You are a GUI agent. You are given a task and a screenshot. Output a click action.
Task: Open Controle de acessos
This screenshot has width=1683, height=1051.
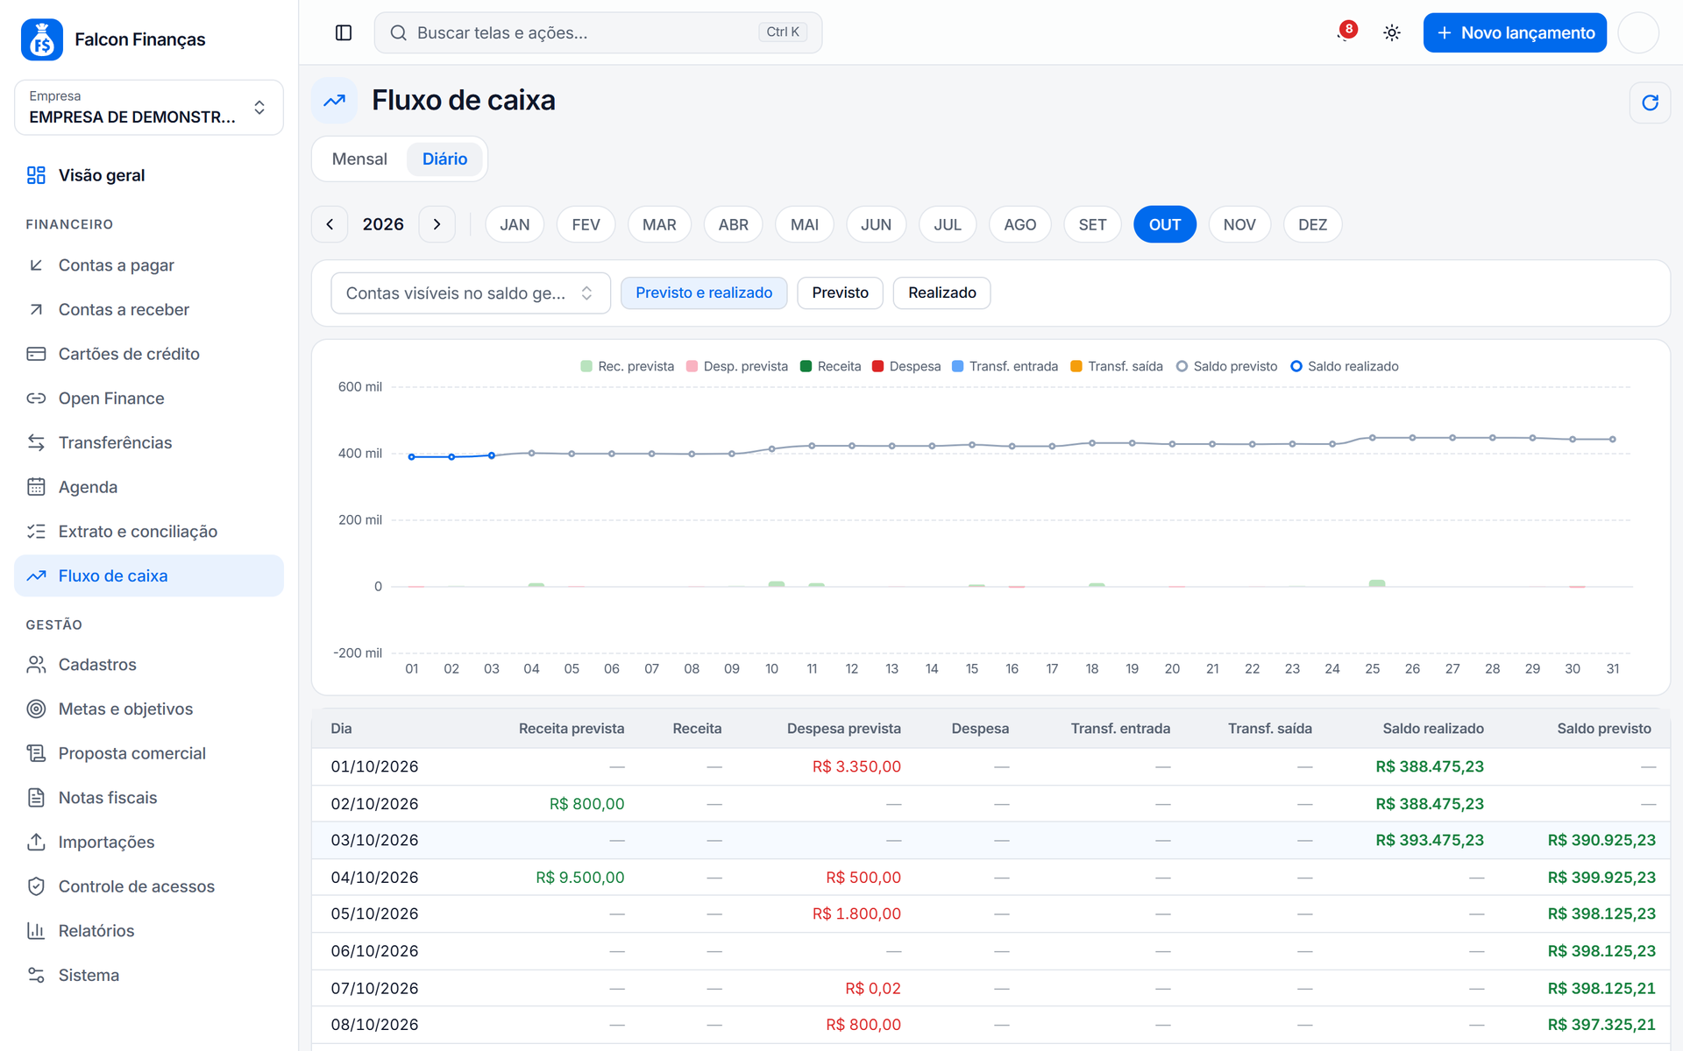tap(149, 886)
